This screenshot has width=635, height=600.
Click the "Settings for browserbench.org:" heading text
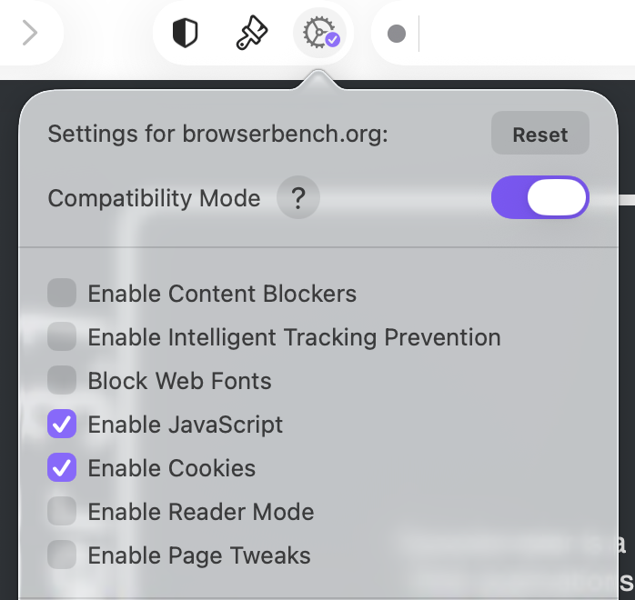tap(217, 135)
